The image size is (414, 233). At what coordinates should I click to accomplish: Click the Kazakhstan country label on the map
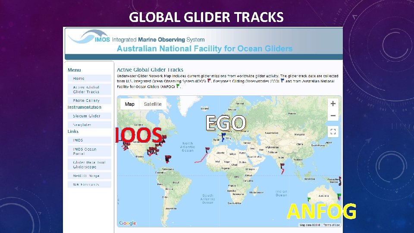(x=271, y=133)
